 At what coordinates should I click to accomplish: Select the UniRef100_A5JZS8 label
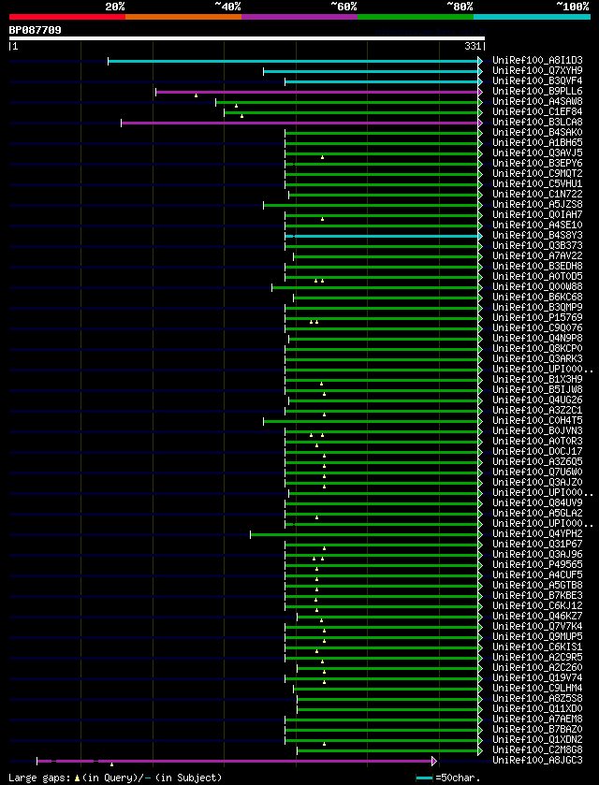(537, 204)
